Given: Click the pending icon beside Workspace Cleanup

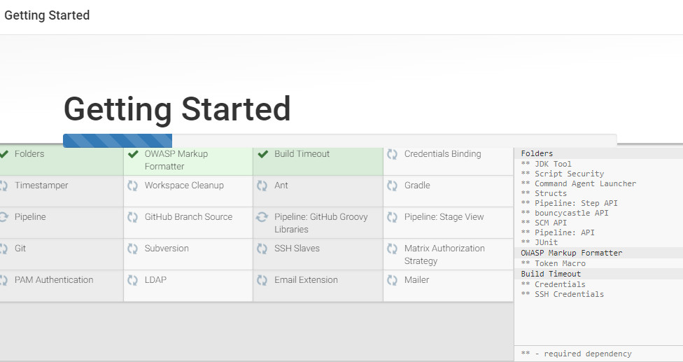Looking at the screenshot, I should tap(132, 186).
